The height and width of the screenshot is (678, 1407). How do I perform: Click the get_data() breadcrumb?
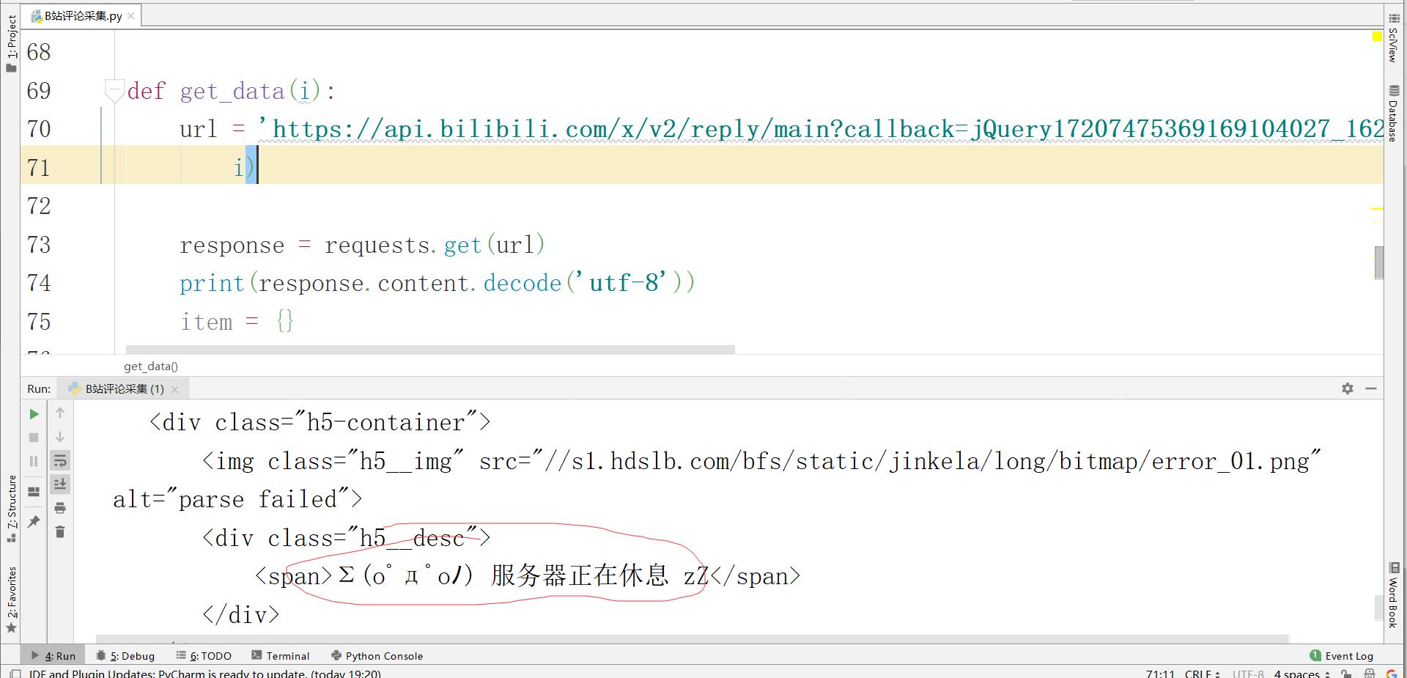[x=151, y=366]
